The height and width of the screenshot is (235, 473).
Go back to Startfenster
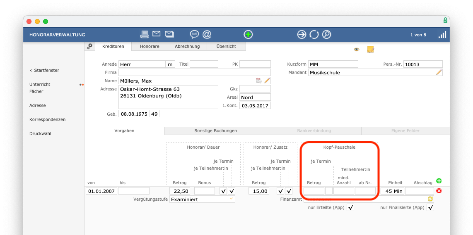pos(44,70)
